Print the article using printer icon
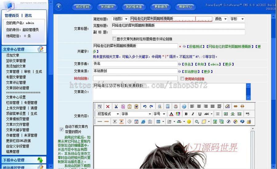Viewport: 277px width, 169px height. (176, 107)
